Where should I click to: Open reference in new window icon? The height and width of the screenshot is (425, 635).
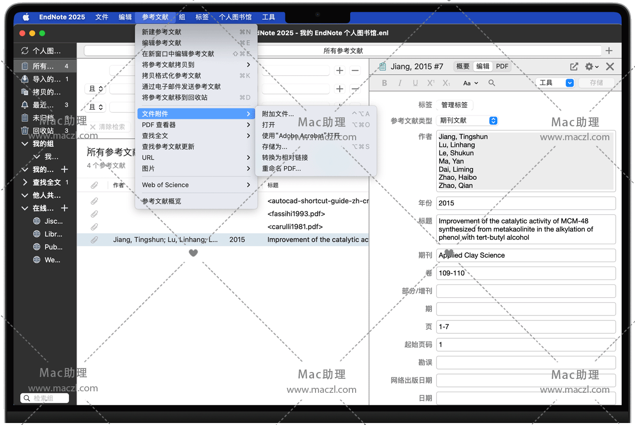pyautogui.click(x=574, y=66)
